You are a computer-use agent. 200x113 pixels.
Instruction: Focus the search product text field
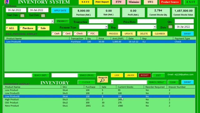pyautogui.click(x=65, y=75)
